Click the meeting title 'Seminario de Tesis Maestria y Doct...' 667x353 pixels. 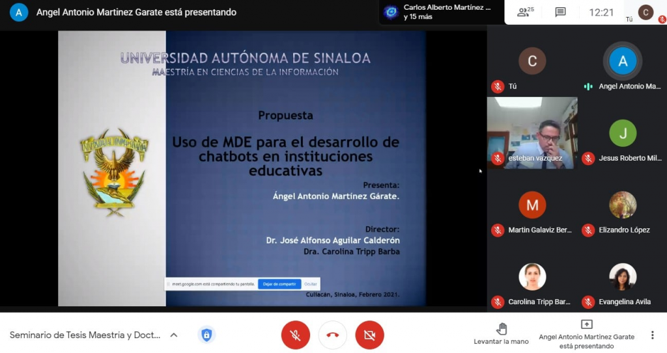click(85, 335)
